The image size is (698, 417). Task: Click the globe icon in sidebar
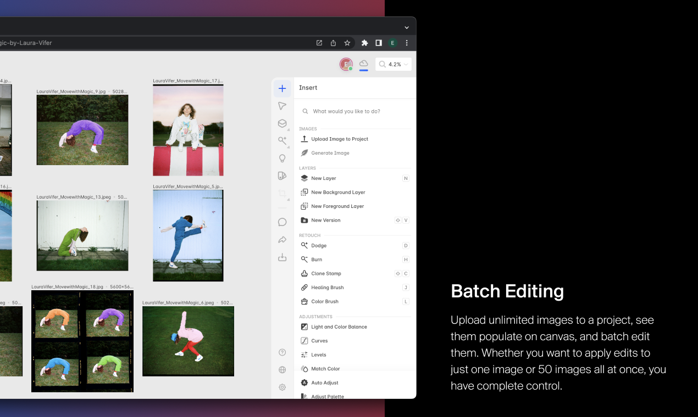pos(282,370)
